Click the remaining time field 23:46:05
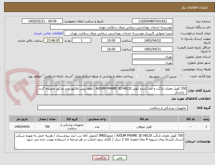Viewport: 215px width, 165px height. pyautogui.click(x=53, y=40)
